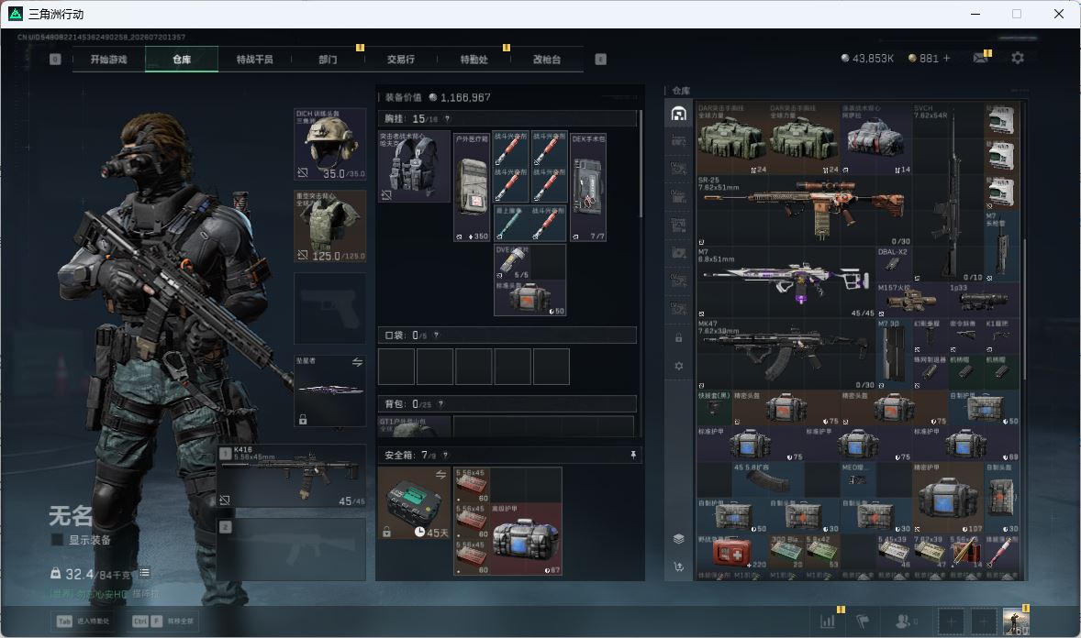Screen dimensions: 1081x638
Task: Select the 户外医疗箱 item
Action: 472,186
